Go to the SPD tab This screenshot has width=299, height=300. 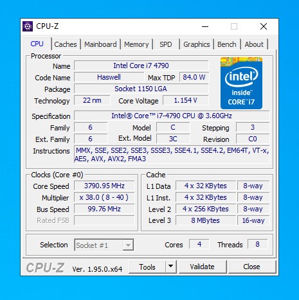pyautogui.click(x=166, y=44)
